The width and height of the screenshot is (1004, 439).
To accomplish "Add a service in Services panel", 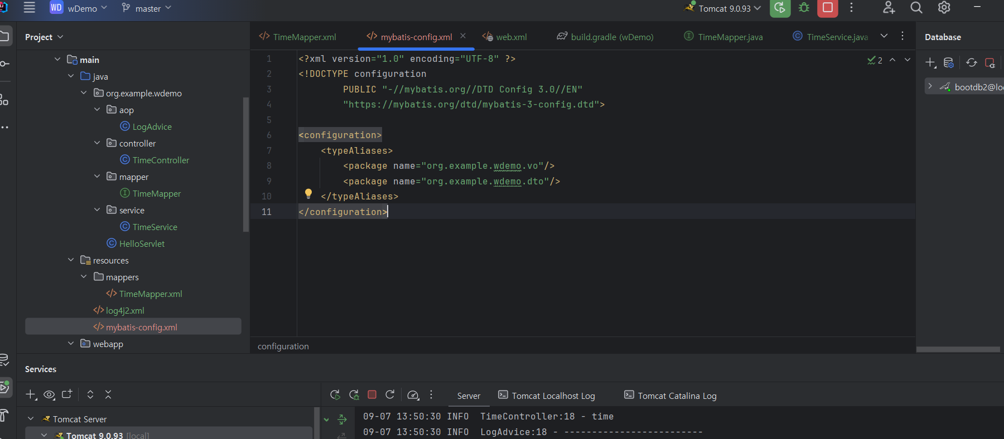I will click(x=31, y=394).
